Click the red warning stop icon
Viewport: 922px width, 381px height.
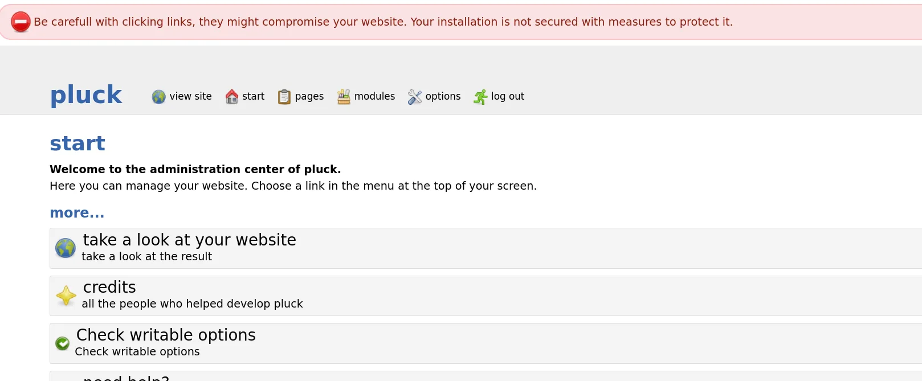tap(21, 22)
